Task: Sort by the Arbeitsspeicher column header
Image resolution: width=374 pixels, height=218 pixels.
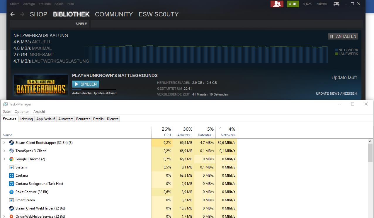Action: point(183,132)
